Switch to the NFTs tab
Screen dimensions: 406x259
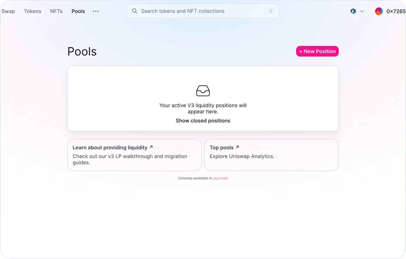(56, 11)
